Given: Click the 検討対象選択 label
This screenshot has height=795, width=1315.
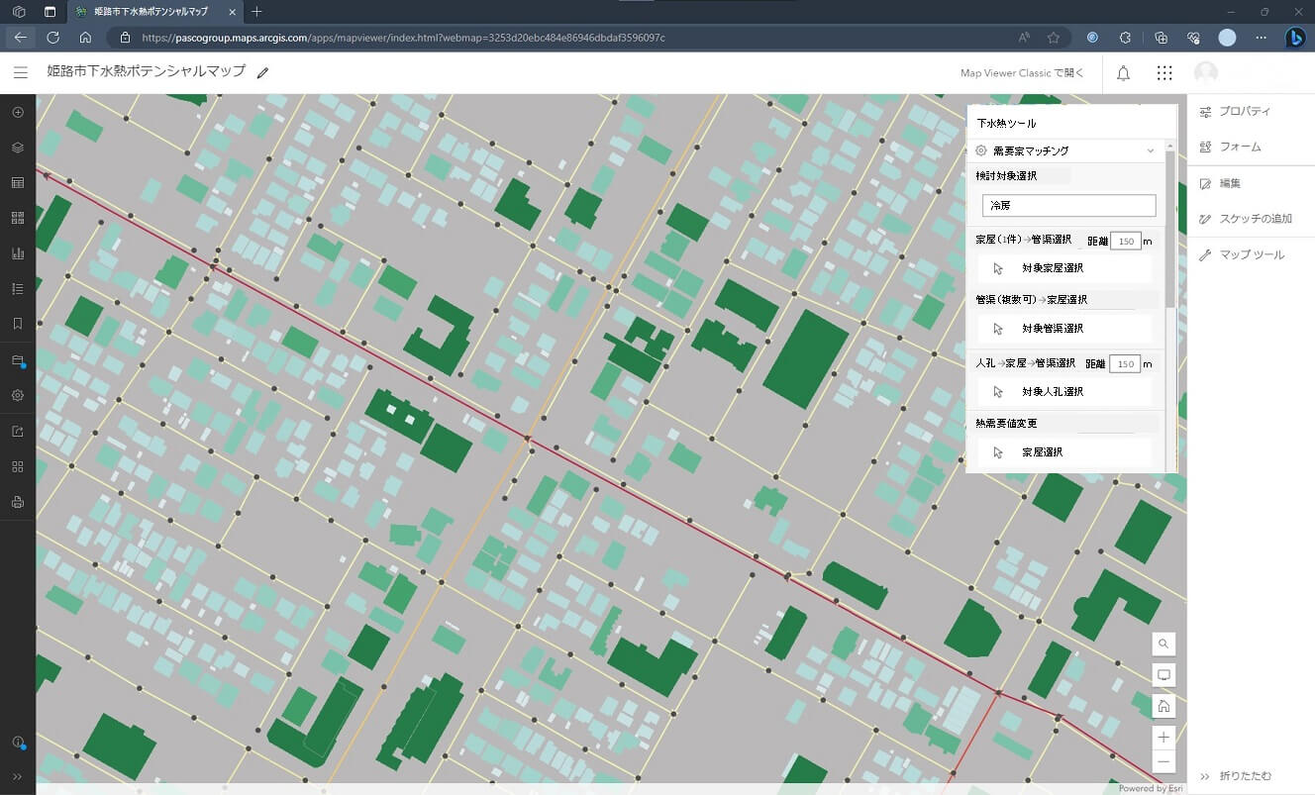Looking at the screenshot, I should coord(1006,175).
